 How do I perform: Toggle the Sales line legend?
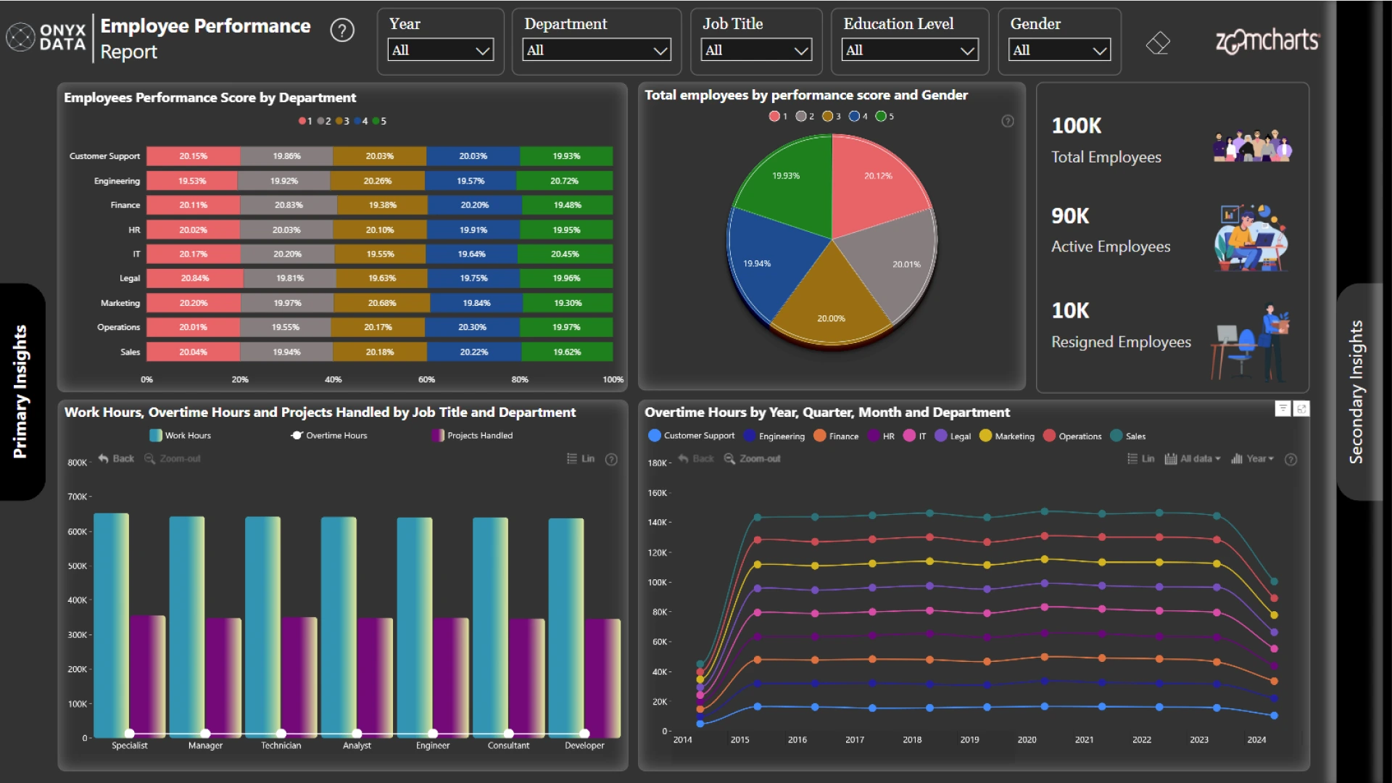click(1127, 436)
